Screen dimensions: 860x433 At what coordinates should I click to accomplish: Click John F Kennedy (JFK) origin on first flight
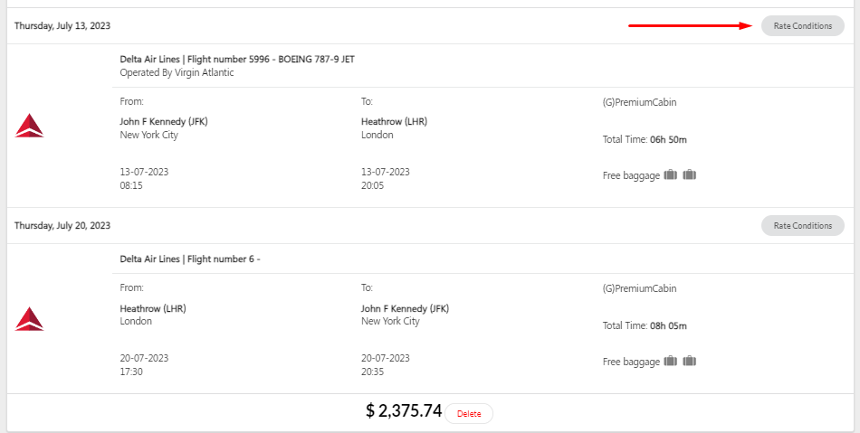coord(164,121)
